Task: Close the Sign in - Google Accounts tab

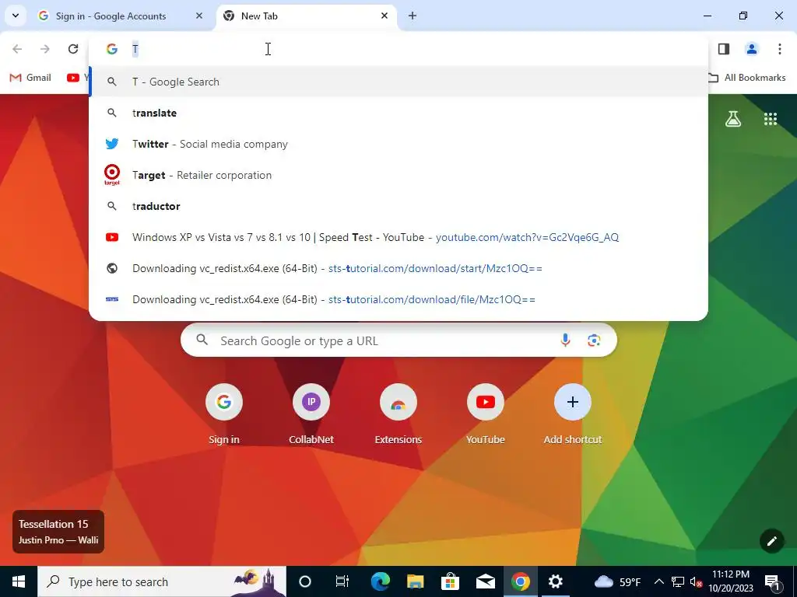Action: (x=199, y=16)
